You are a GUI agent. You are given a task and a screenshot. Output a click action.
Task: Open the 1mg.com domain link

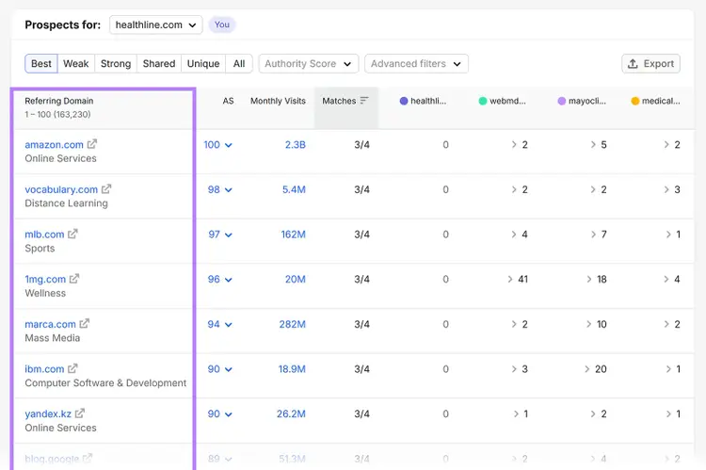45,280
